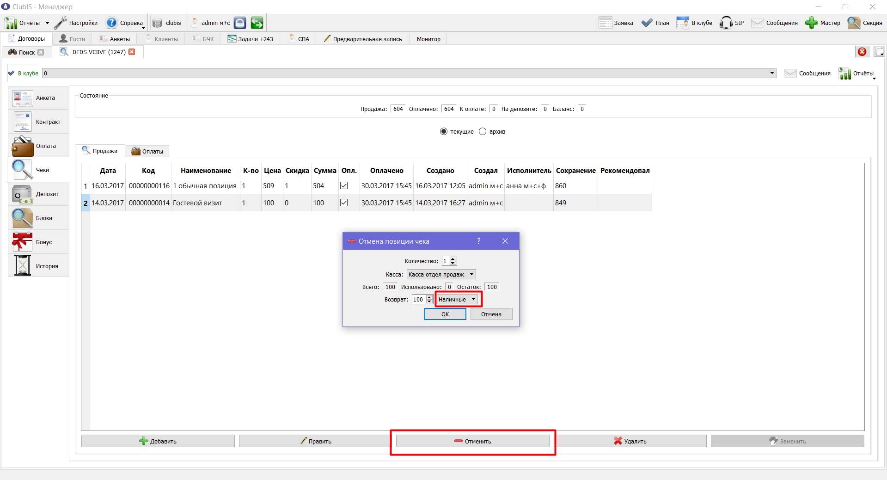The width and height of the screenshot is (887, 480).
Task: Open the Контракт sidebar icon
Action: 22,122
